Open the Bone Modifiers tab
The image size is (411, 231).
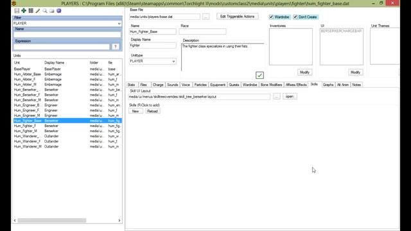(x=271, y=85)
